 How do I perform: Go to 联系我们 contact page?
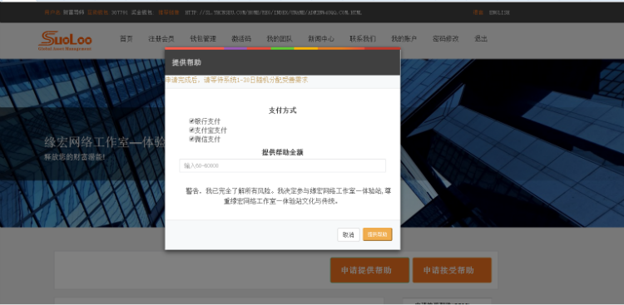pyautogui.click(x=363, y=39)
